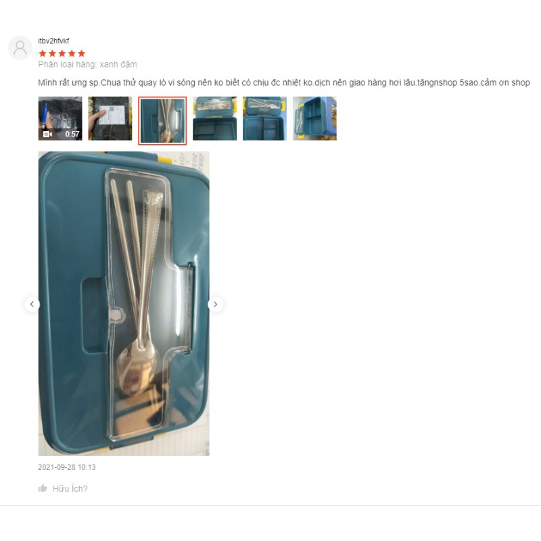Click the 'Phân loại hàng: xanh đậm' variant text

[88, 64]
